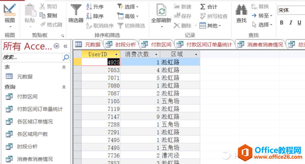
Task: Select the 格式刷 format painter
Action: point(51,25)
